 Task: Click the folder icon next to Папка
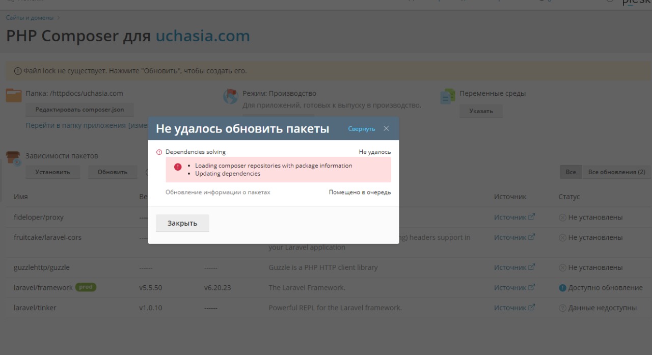point(14,95)
